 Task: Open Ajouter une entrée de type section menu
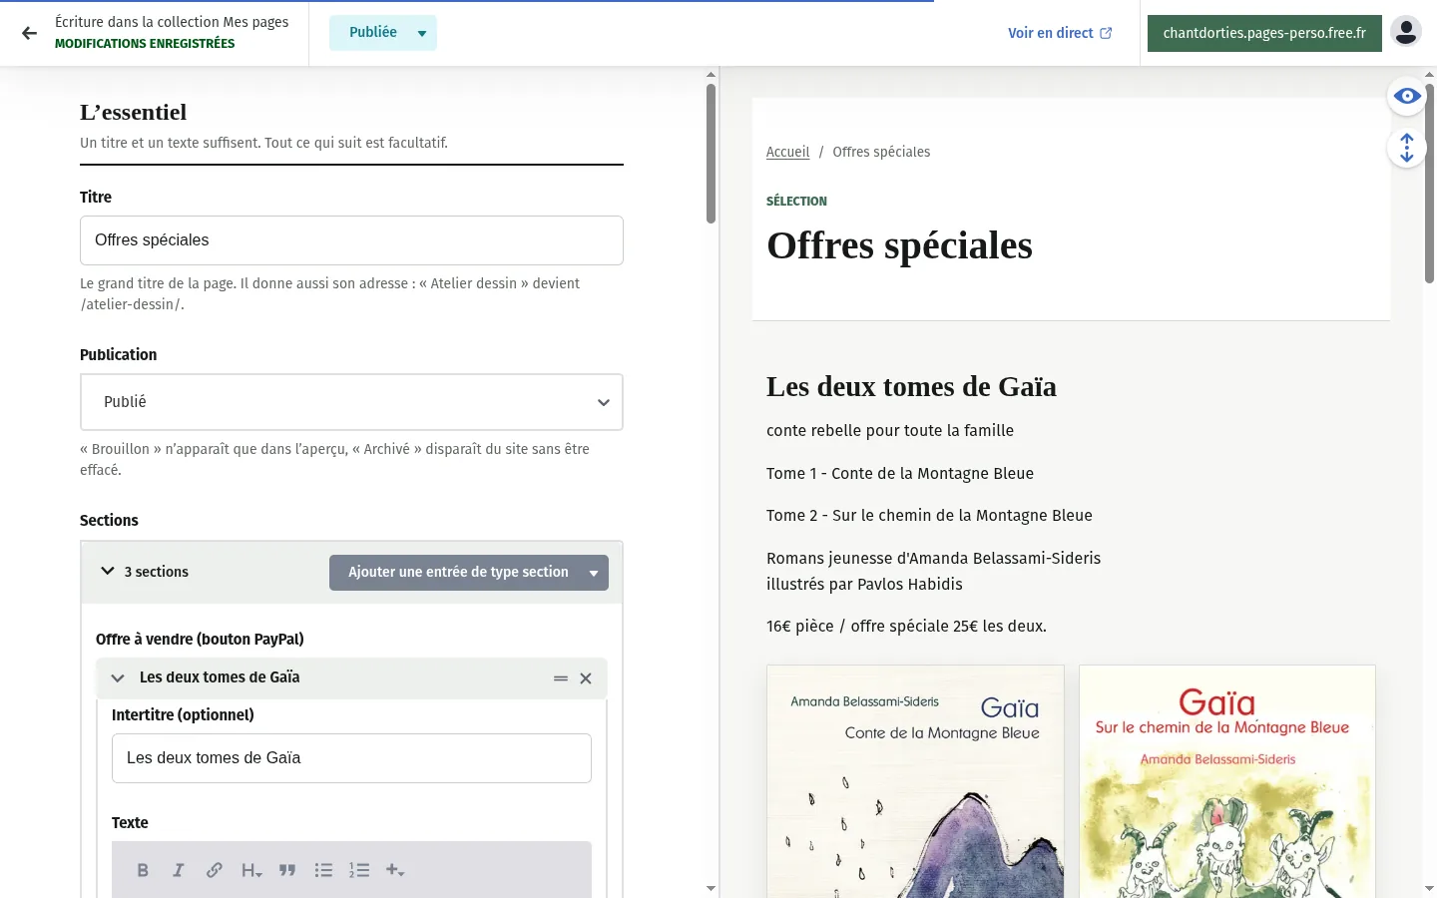click(x=469, y=573)
